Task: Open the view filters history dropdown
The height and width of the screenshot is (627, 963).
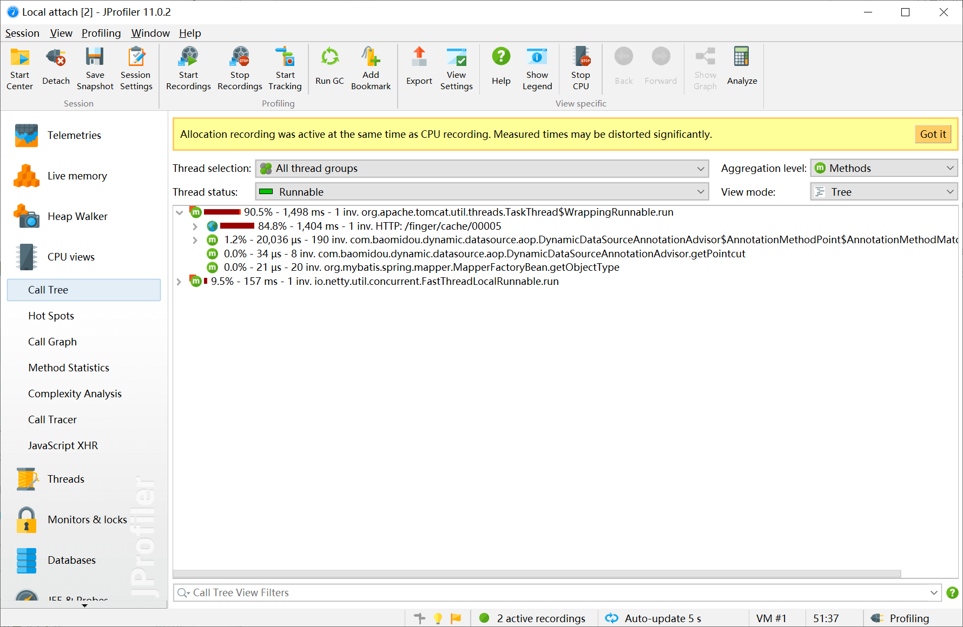Action: pos(934,593)
